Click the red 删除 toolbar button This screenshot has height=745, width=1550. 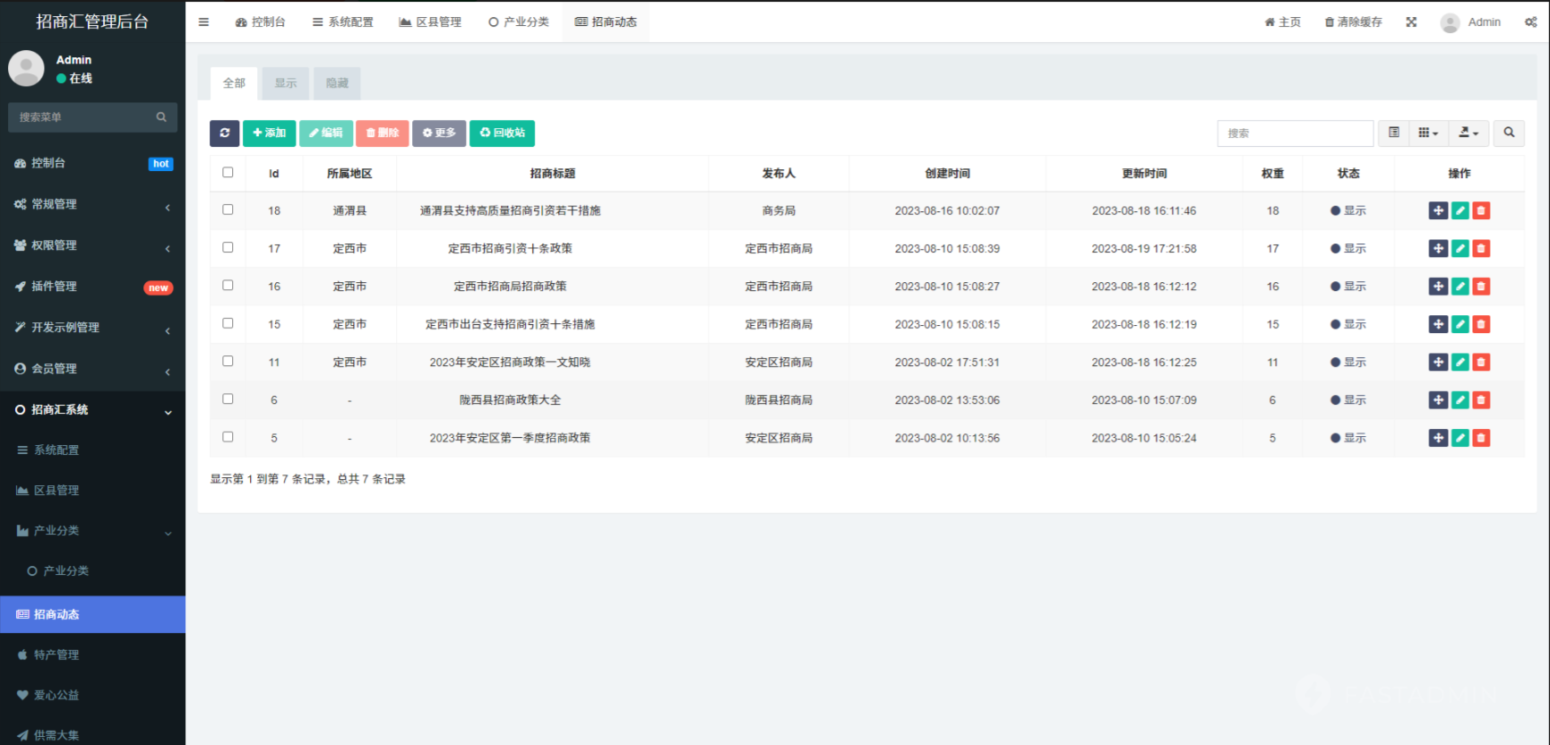click(383, 133)
